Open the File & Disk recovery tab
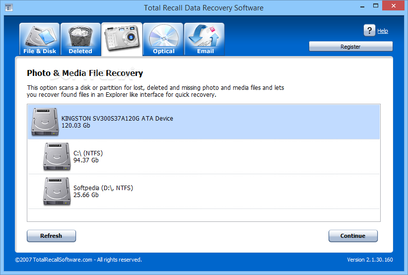The image size is (408, 275). [40, 39]
